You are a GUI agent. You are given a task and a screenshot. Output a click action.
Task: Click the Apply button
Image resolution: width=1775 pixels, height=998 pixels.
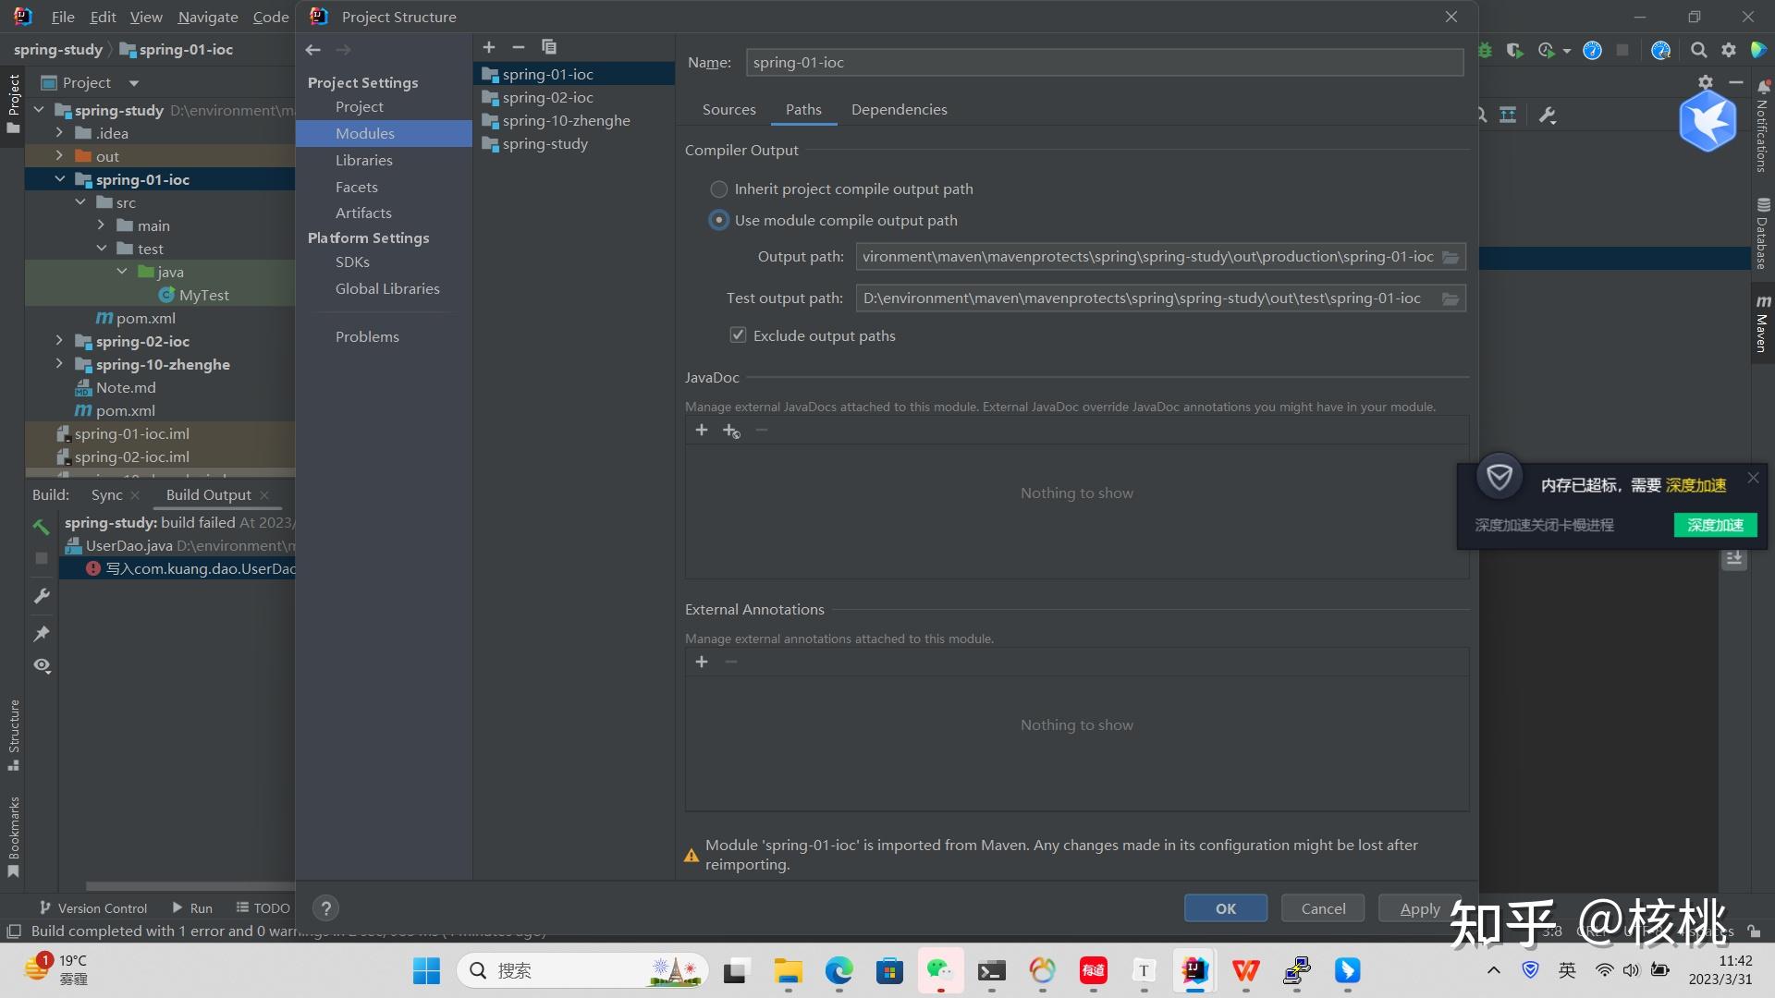(x=1420, y=907)
